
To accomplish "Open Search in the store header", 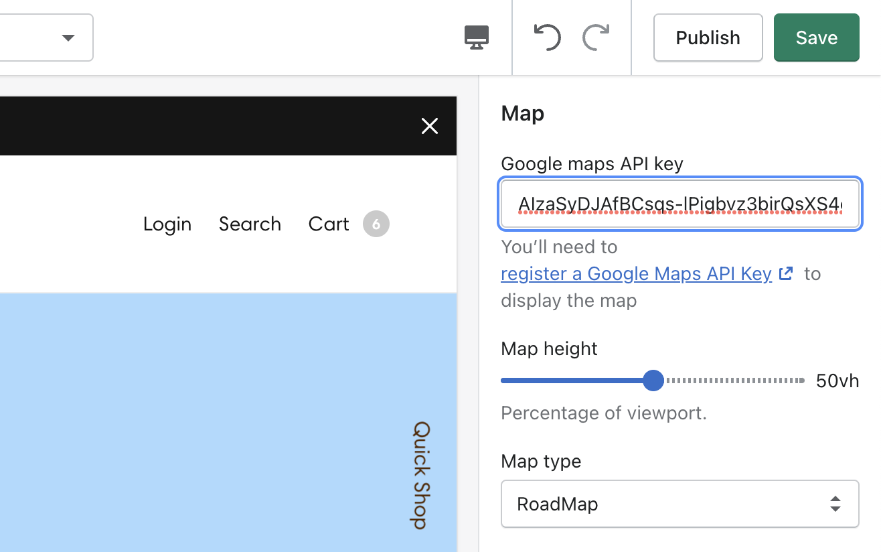I will click(250, 224).
